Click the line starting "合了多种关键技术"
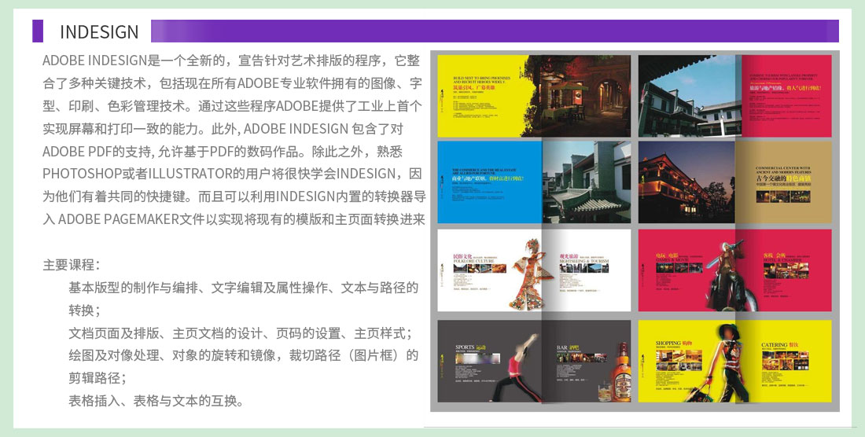865x437 pixels. pos(232,83)
